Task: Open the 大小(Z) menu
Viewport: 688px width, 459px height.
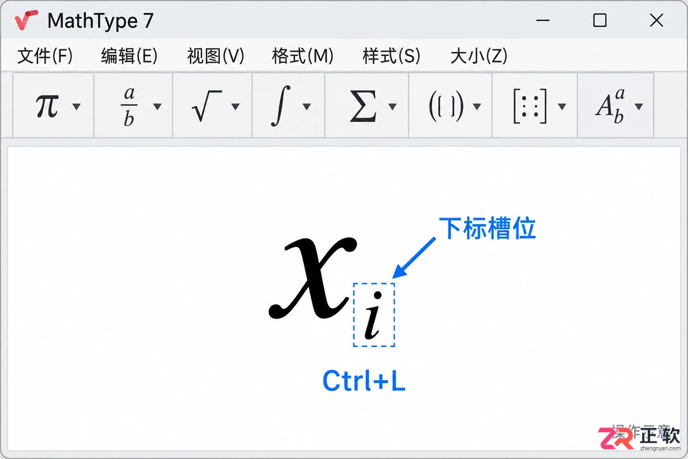Action: (x=479, y=56)
